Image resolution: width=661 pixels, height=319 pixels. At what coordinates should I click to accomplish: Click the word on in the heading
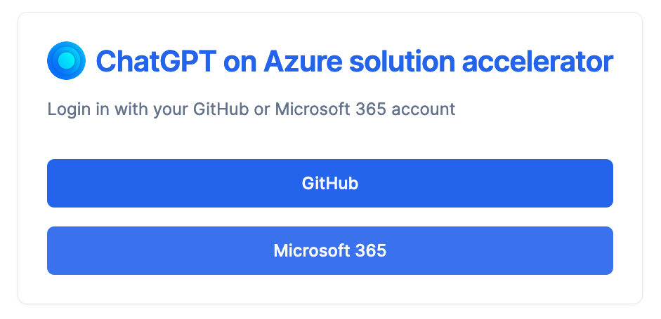[240, 62]
